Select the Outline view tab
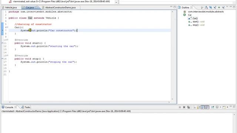The width and height of the screenshot is (237, 133). [x=185, y=7]
